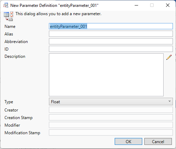Open the Type dropdown showing Float
The width and height of the screenshot is (176, 149).
tap(111, 102)
